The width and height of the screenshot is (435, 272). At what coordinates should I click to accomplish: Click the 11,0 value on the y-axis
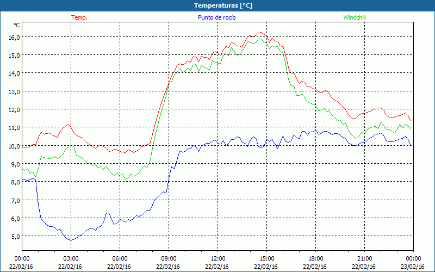(x=14, y=128)
